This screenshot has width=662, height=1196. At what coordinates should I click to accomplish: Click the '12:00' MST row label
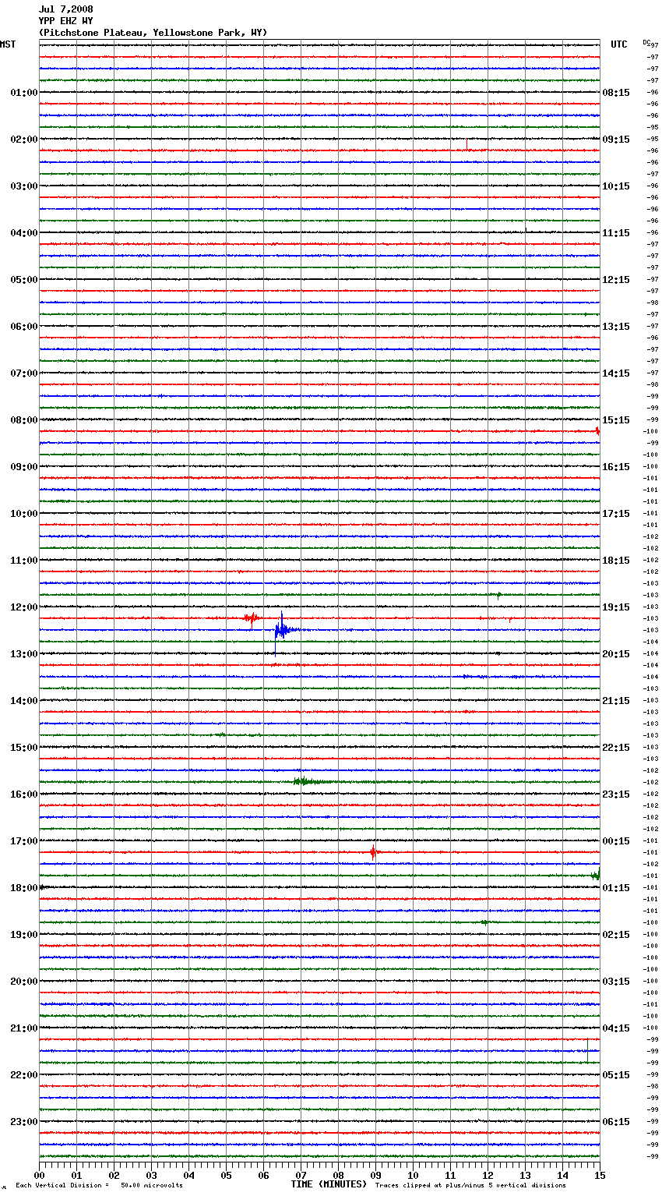coord(23,607)
